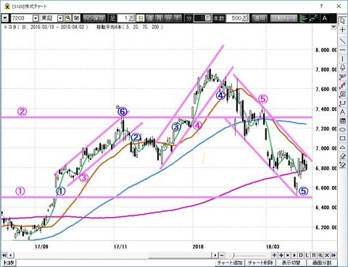Click the 'R' button in bottom bar
Screen dimensions: 348x267
314,255
